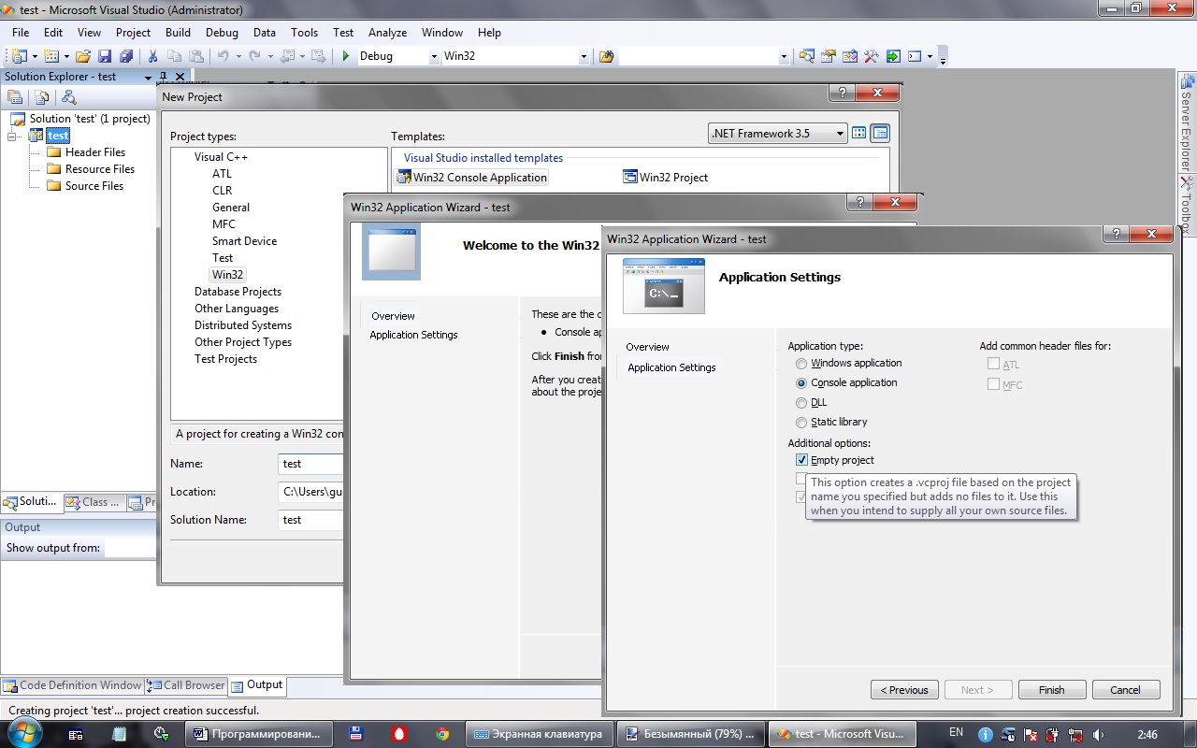Click Overview link in Application Settings wizard
The image size is (1197, 748).
(x=647, y=347)
